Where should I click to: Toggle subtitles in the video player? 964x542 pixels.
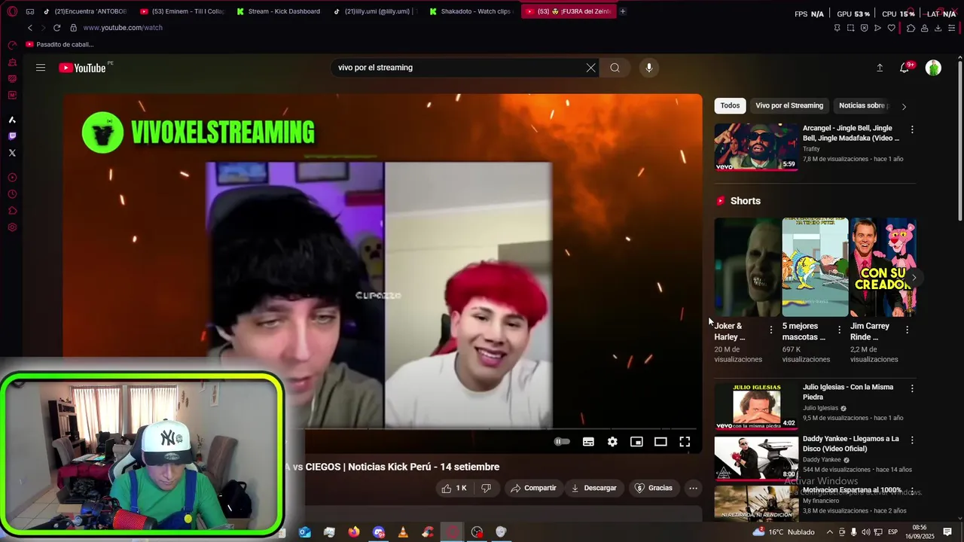click(x=588, y=442)
